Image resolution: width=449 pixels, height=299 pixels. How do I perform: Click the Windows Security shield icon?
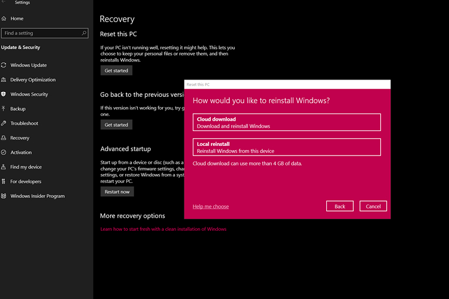click(4, 94)
